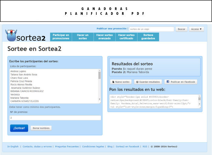Click the embed code box scroll up arrow
This screenshot has height=155, width=212.
pos(199,96)
